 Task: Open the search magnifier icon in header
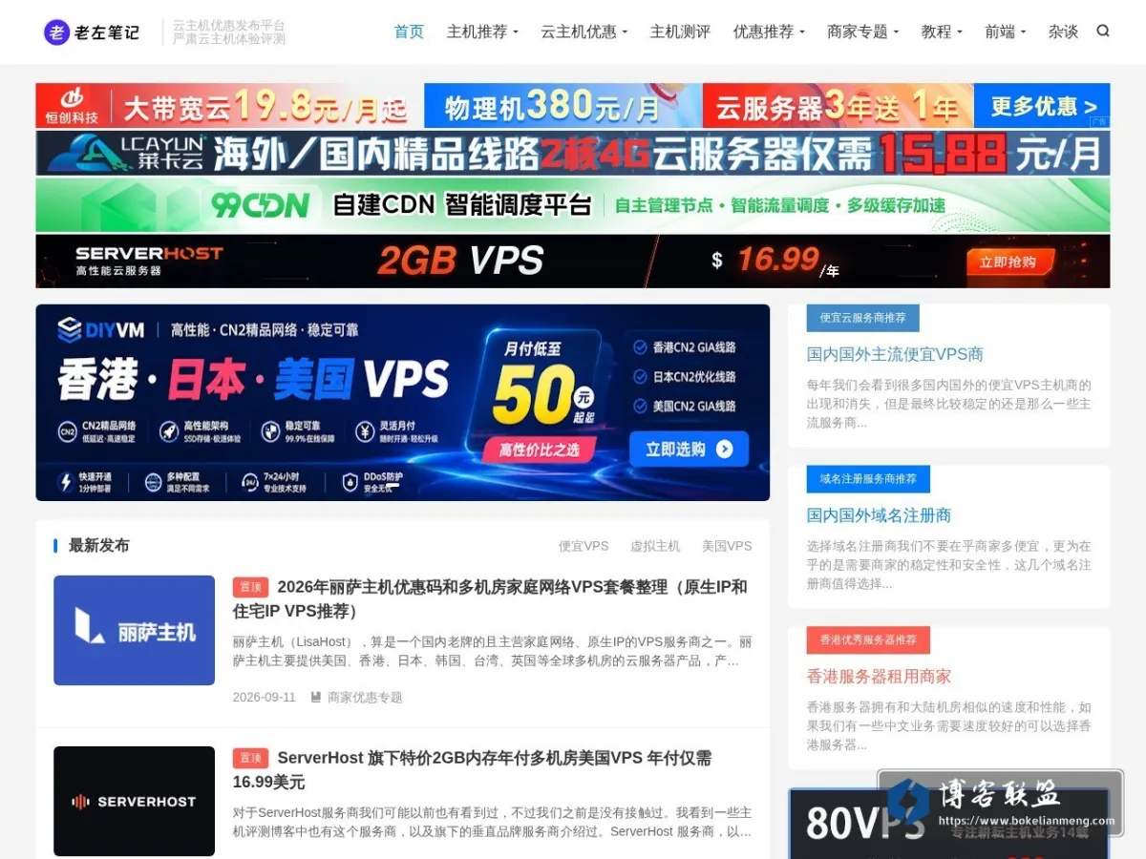pyautogui.click(x=1103, y=31)
